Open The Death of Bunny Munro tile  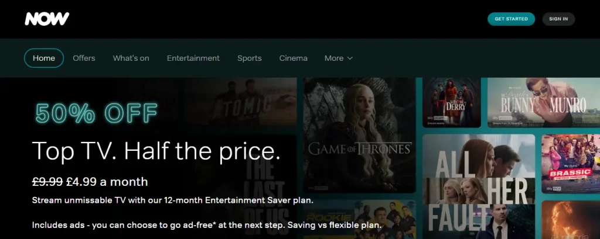point(544,103)
